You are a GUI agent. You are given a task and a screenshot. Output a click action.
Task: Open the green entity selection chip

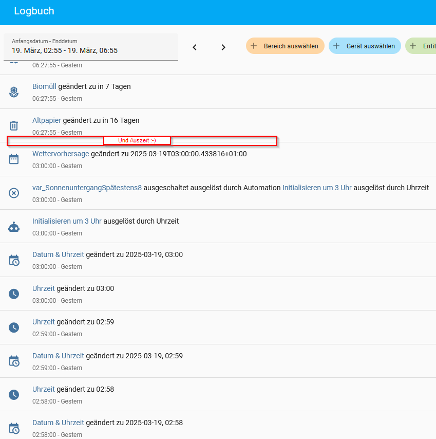point(421,46)
